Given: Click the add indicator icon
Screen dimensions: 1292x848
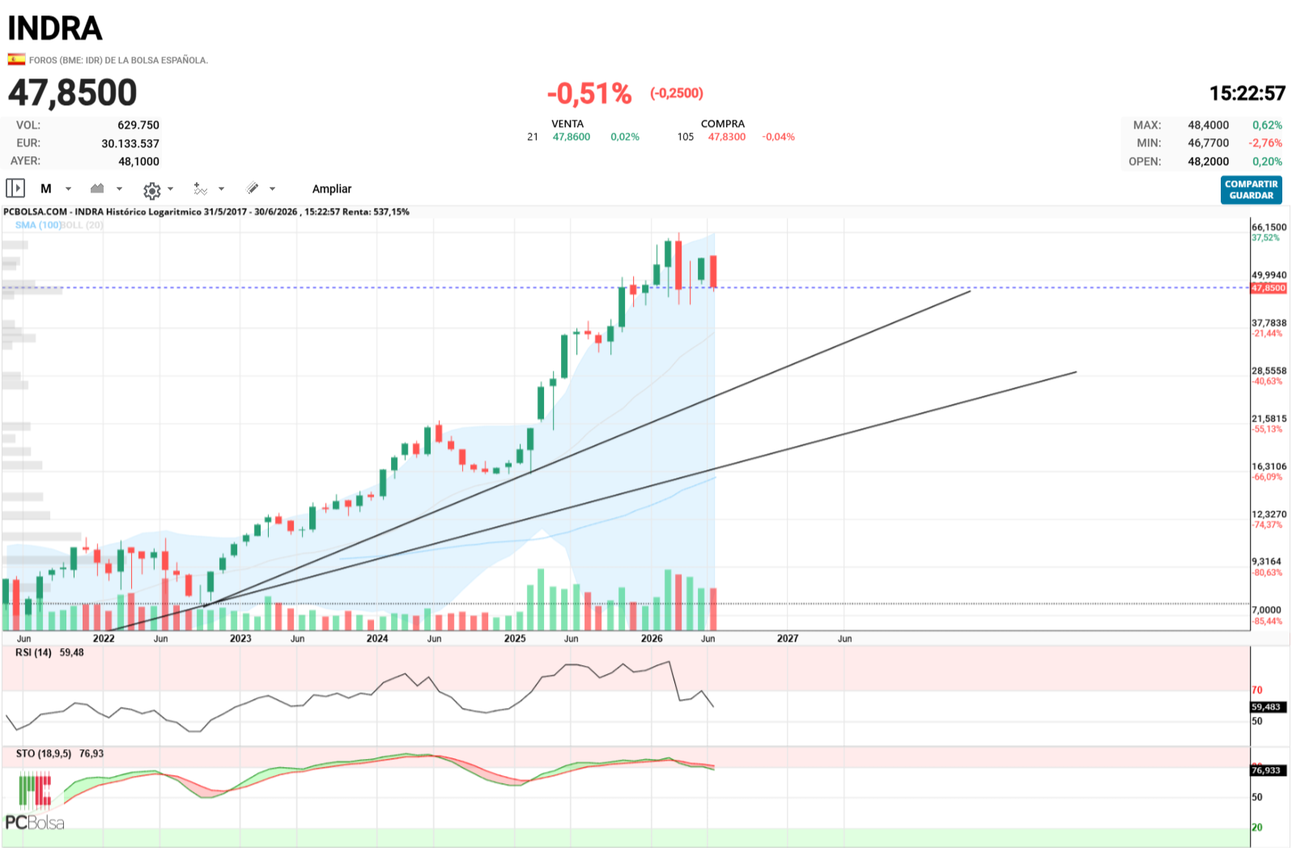Looking at the screenshot, I should click(x=201, y=189).
